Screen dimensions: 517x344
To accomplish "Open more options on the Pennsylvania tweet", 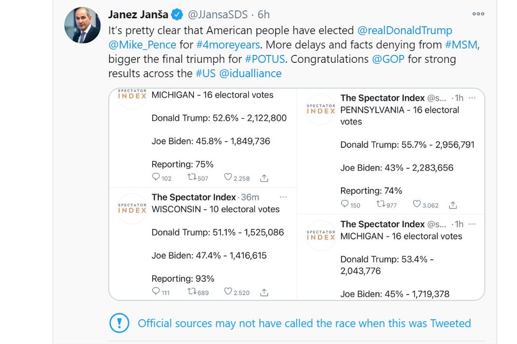I will click(472, 98).
